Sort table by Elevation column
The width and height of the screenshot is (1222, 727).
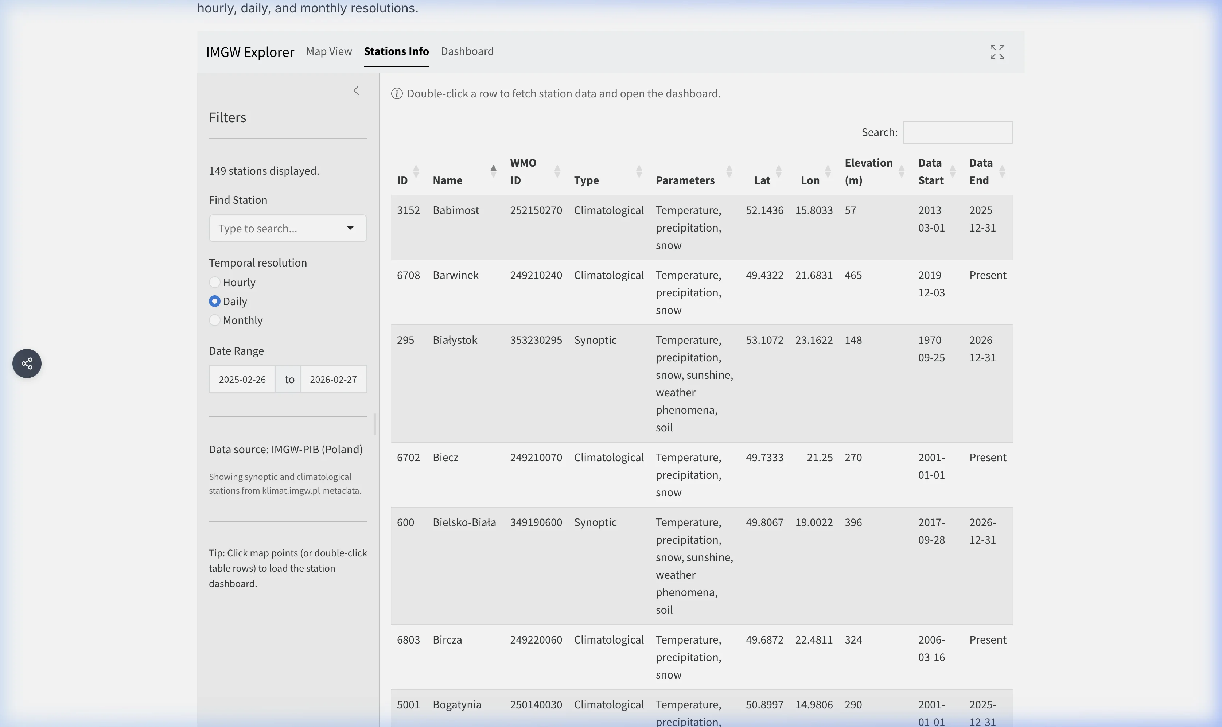pyautogui.click(x=901, y=171)
